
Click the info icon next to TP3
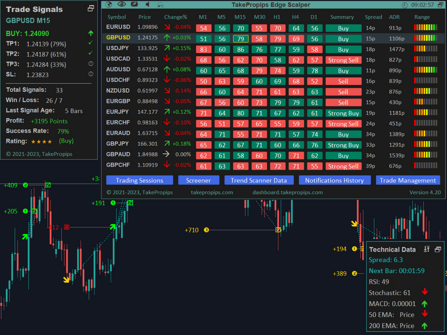click(91, 64)
